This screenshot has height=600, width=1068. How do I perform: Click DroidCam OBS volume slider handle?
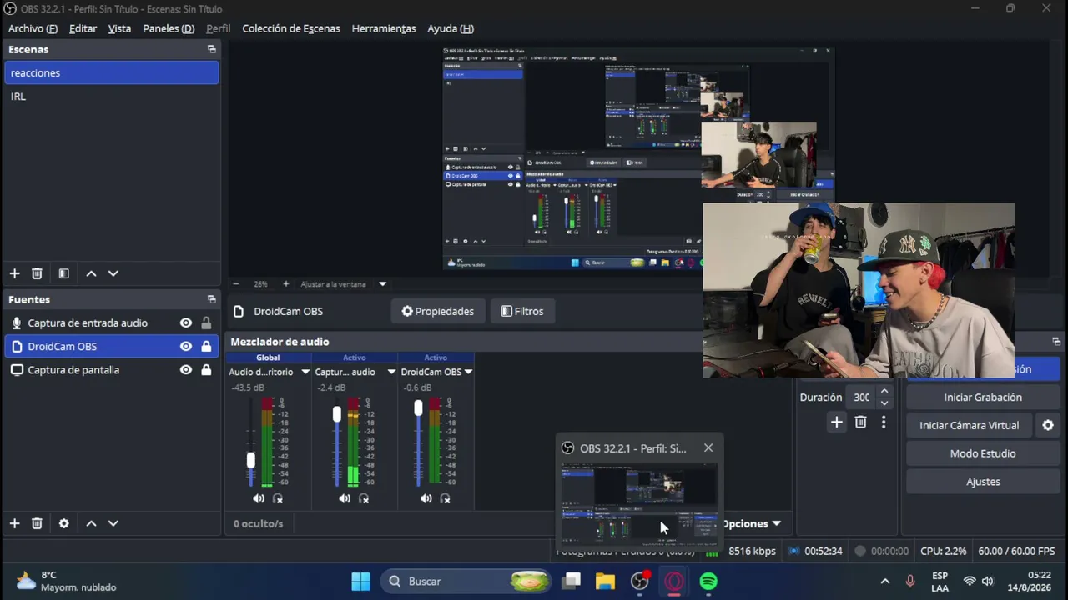418,407
